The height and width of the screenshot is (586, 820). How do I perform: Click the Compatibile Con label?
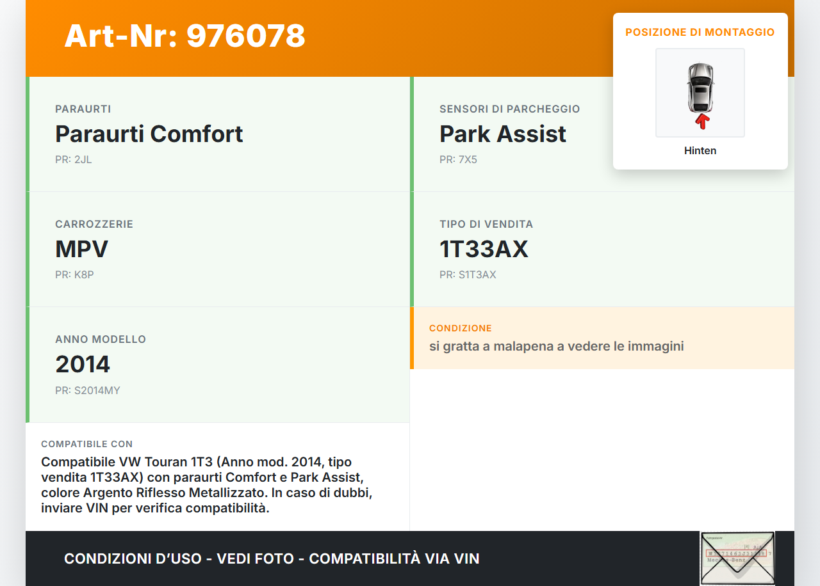(x=87, y=444)
